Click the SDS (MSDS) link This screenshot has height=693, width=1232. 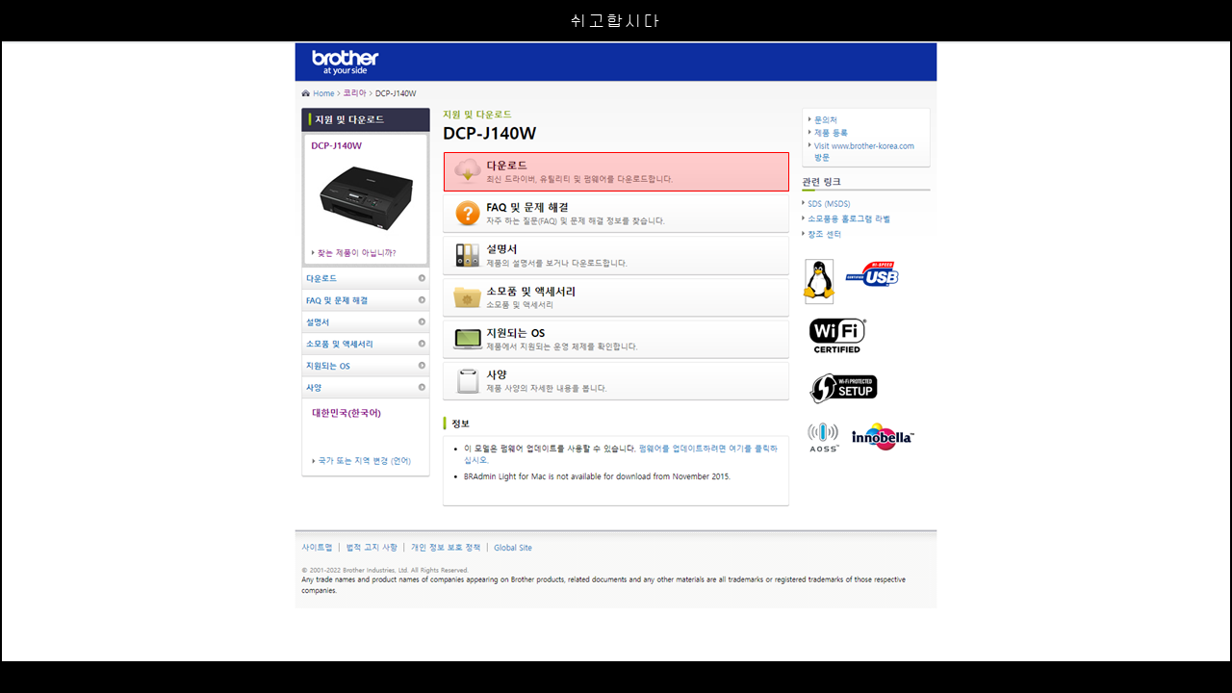(829, 204)
